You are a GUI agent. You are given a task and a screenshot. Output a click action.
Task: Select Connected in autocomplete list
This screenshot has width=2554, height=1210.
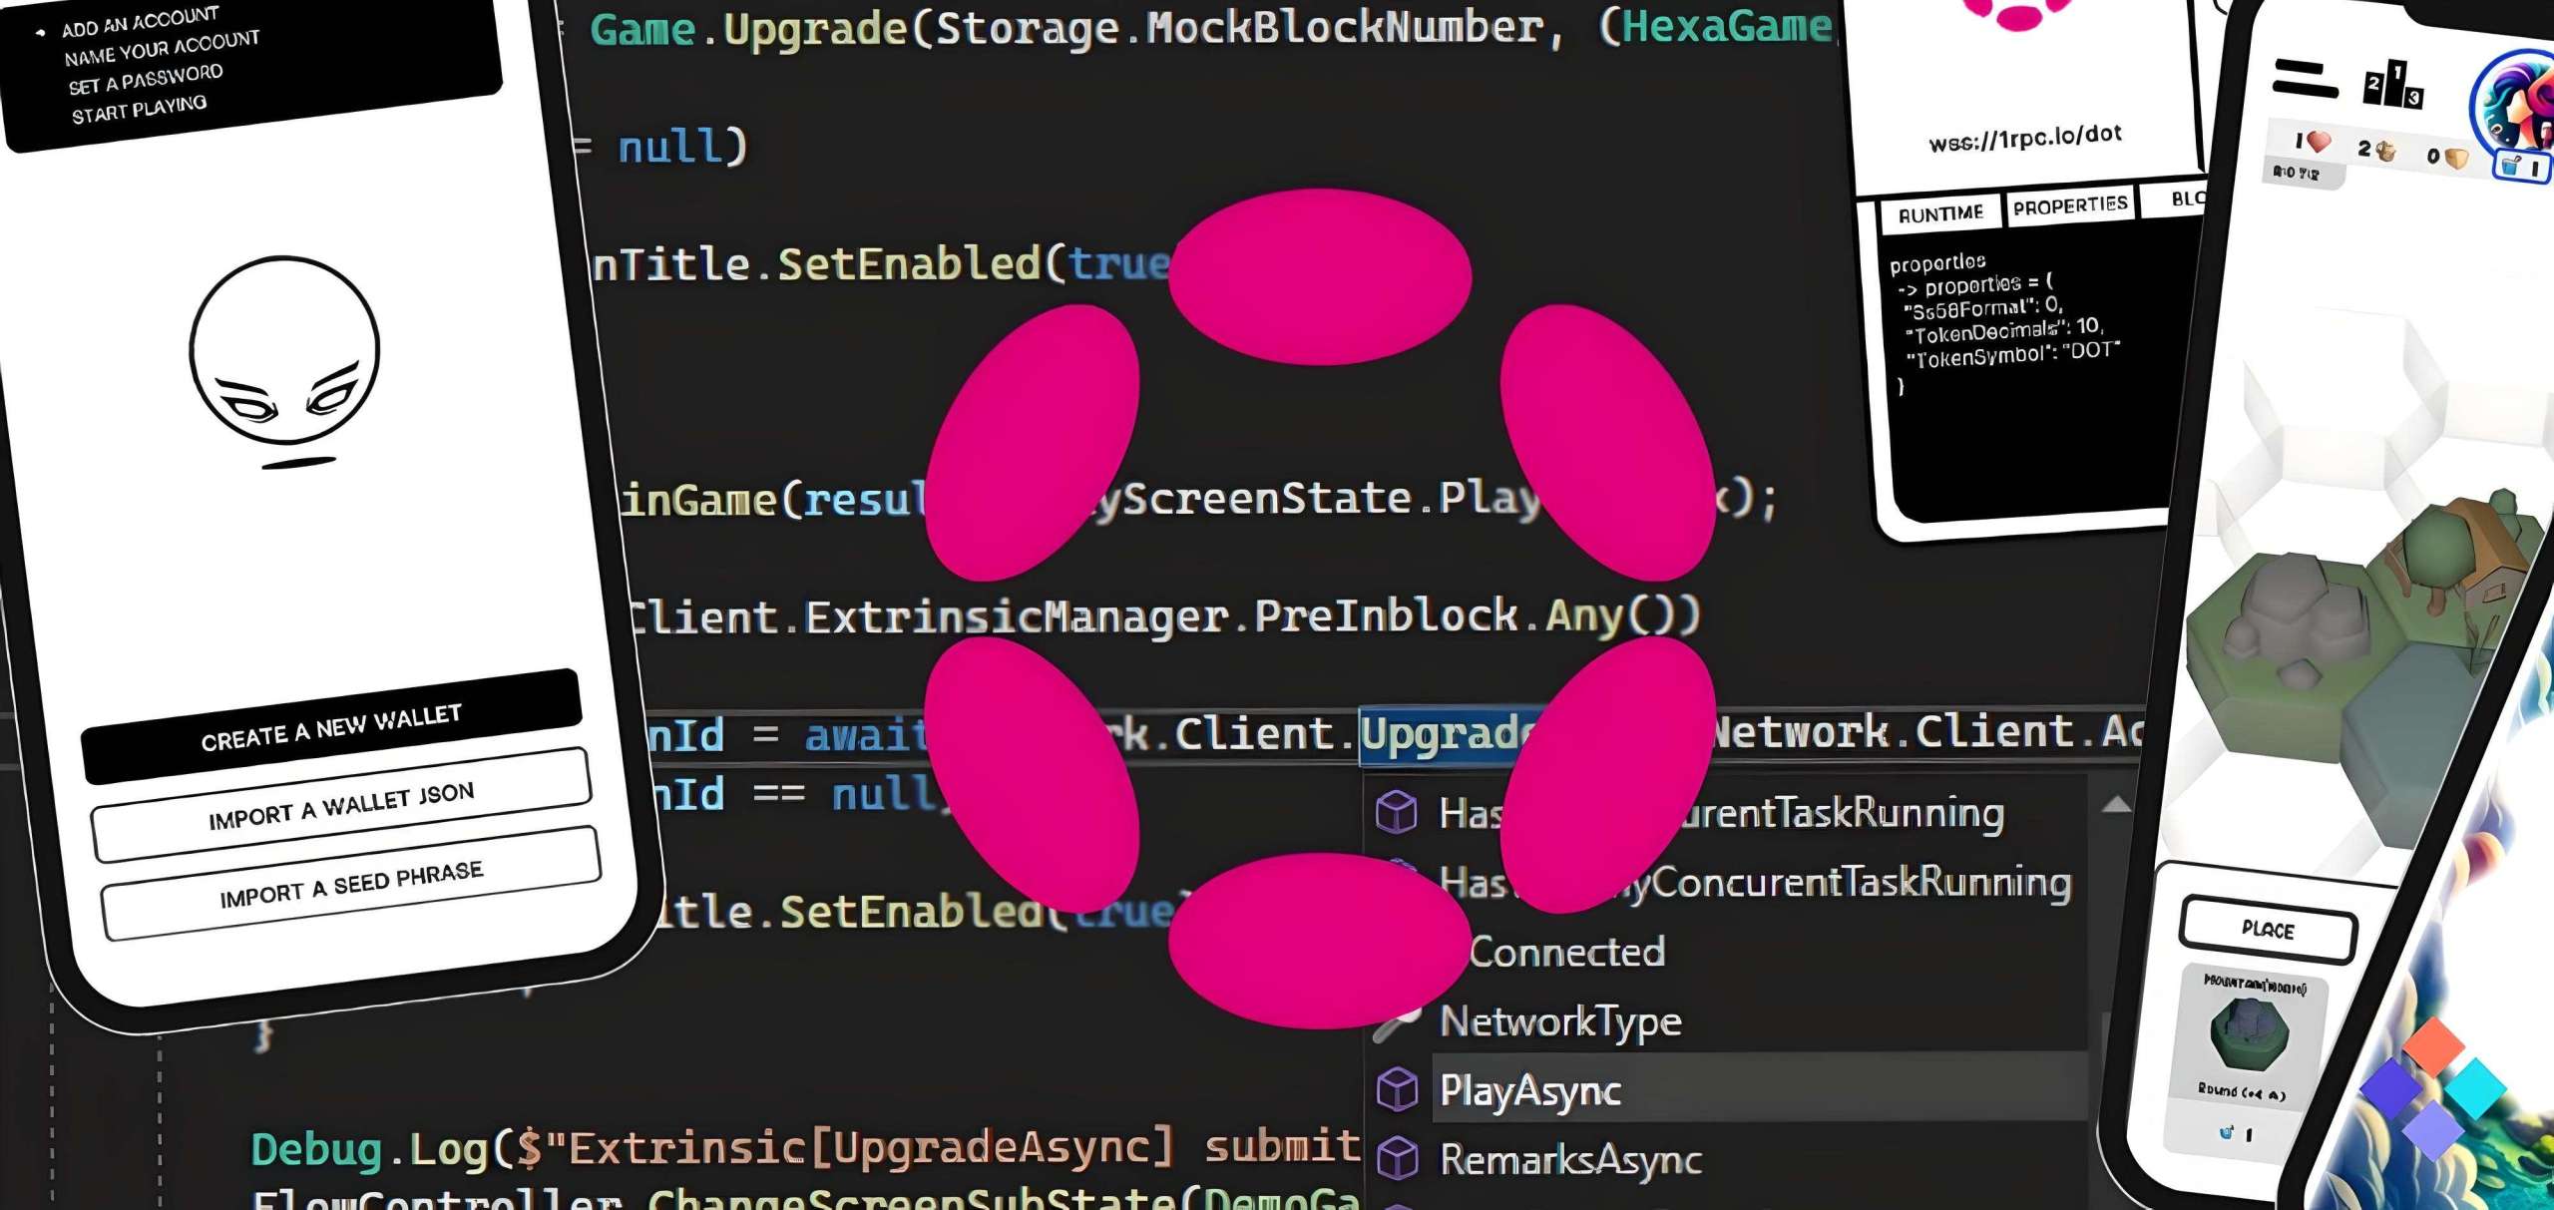click(1566, 952)
